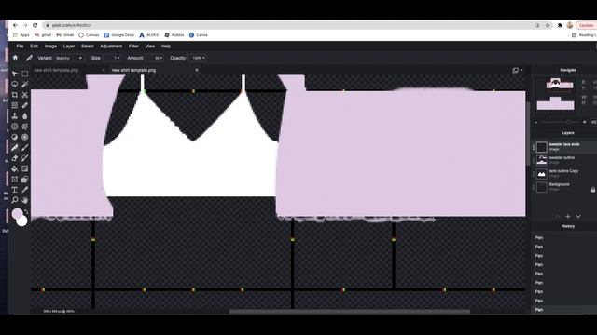597x335 pixels.
Task: Open the Help menu
Action: (166, 46)
